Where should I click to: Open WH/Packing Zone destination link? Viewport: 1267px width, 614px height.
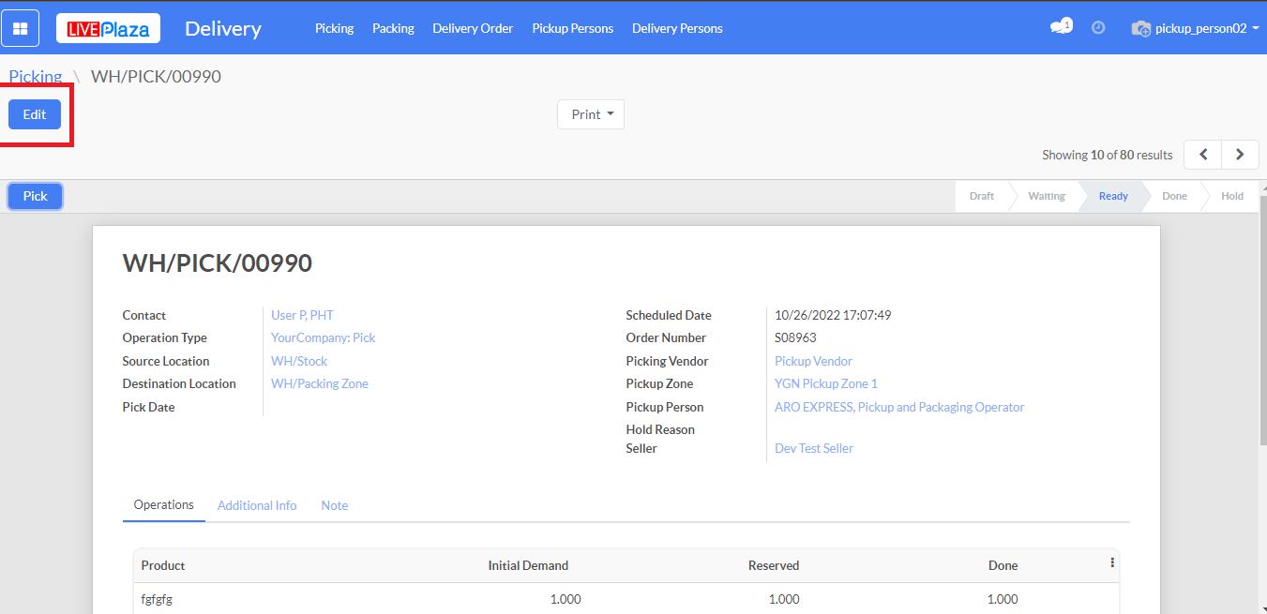click(320, 383)
